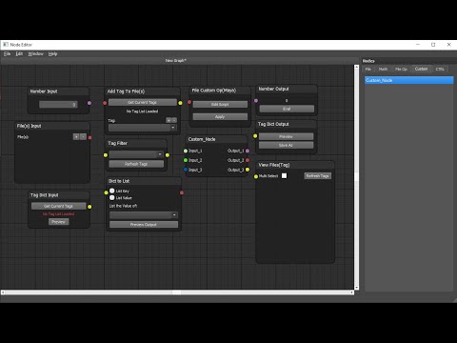
Task: Switch to the Math tab in Nodes panel
Action: point(383,70)
